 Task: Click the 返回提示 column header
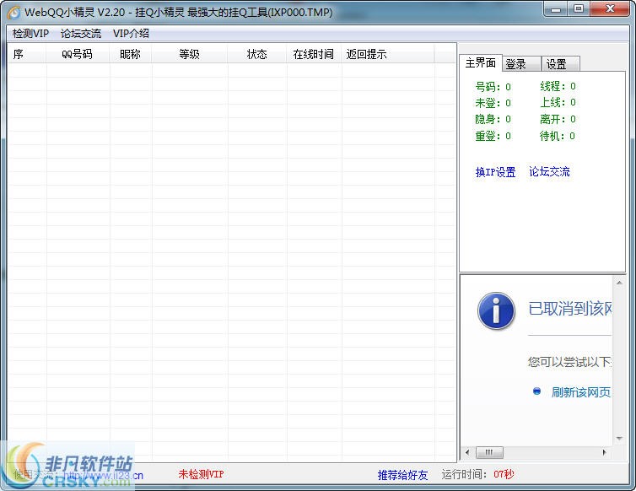[x=388, y=54]
